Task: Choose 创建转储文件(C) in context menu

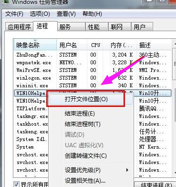Action: tap(86, 156)
